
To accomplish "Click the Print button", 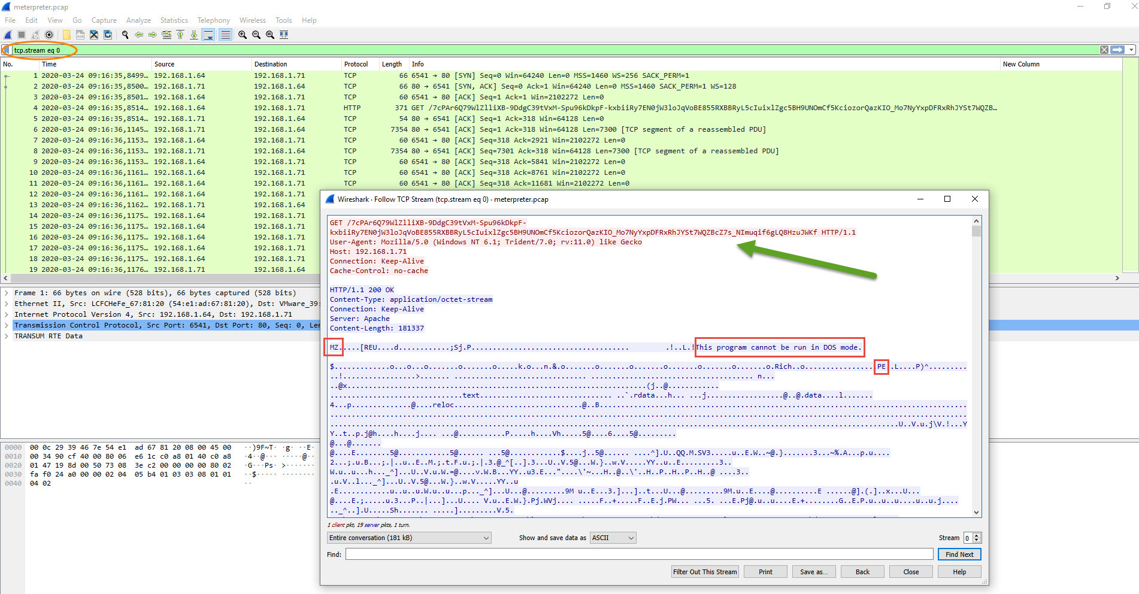I will coord(765,572).
